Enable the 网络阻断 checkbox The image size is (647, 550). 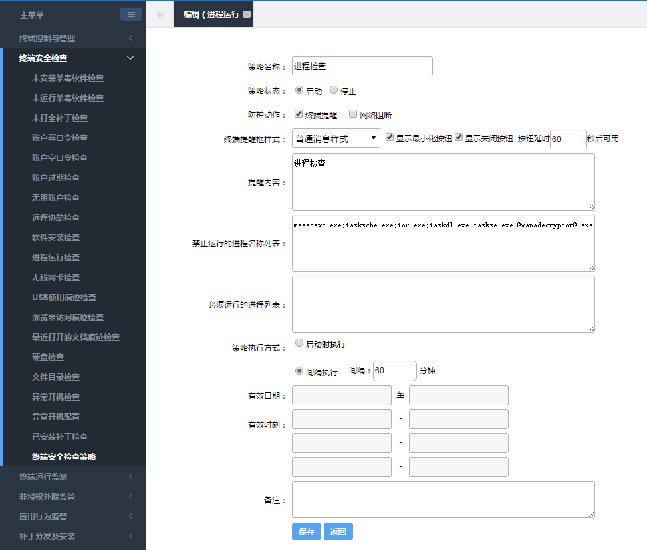pos(354,114)
